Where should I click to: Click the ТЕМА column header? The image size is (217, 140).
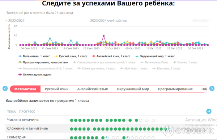[x=12, y=111]
